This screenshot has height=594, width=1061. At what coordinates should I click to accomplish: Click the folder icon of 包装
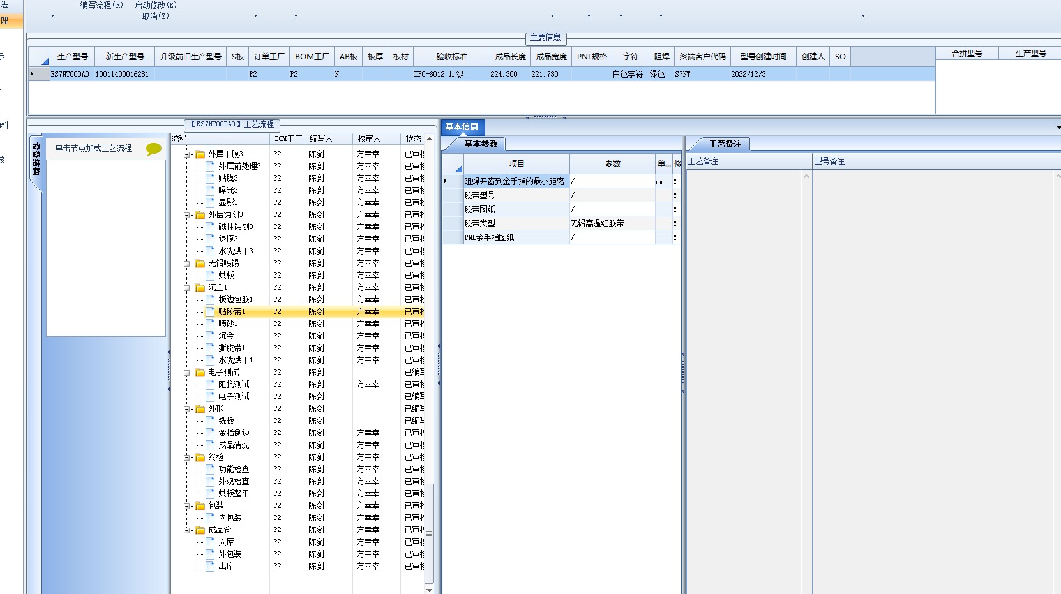click(x=200, y=506)
